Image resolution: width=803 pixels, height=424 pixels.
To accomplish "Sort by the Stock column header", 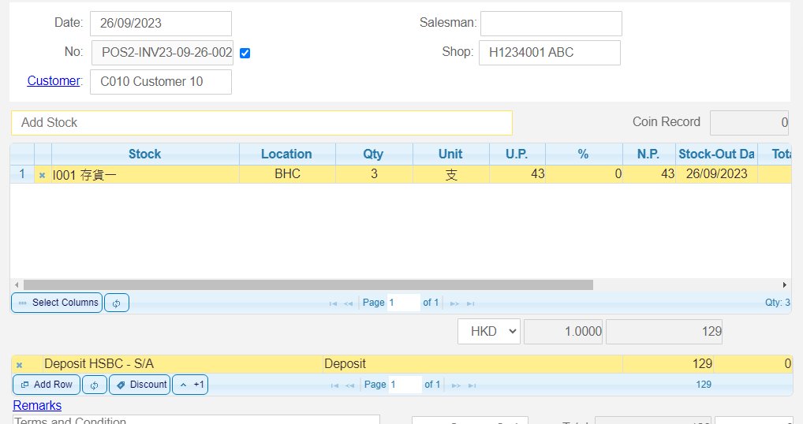I will tap(144, 154).
